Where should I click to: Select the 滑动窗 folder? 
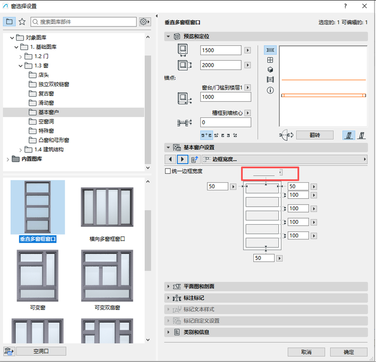41,103
